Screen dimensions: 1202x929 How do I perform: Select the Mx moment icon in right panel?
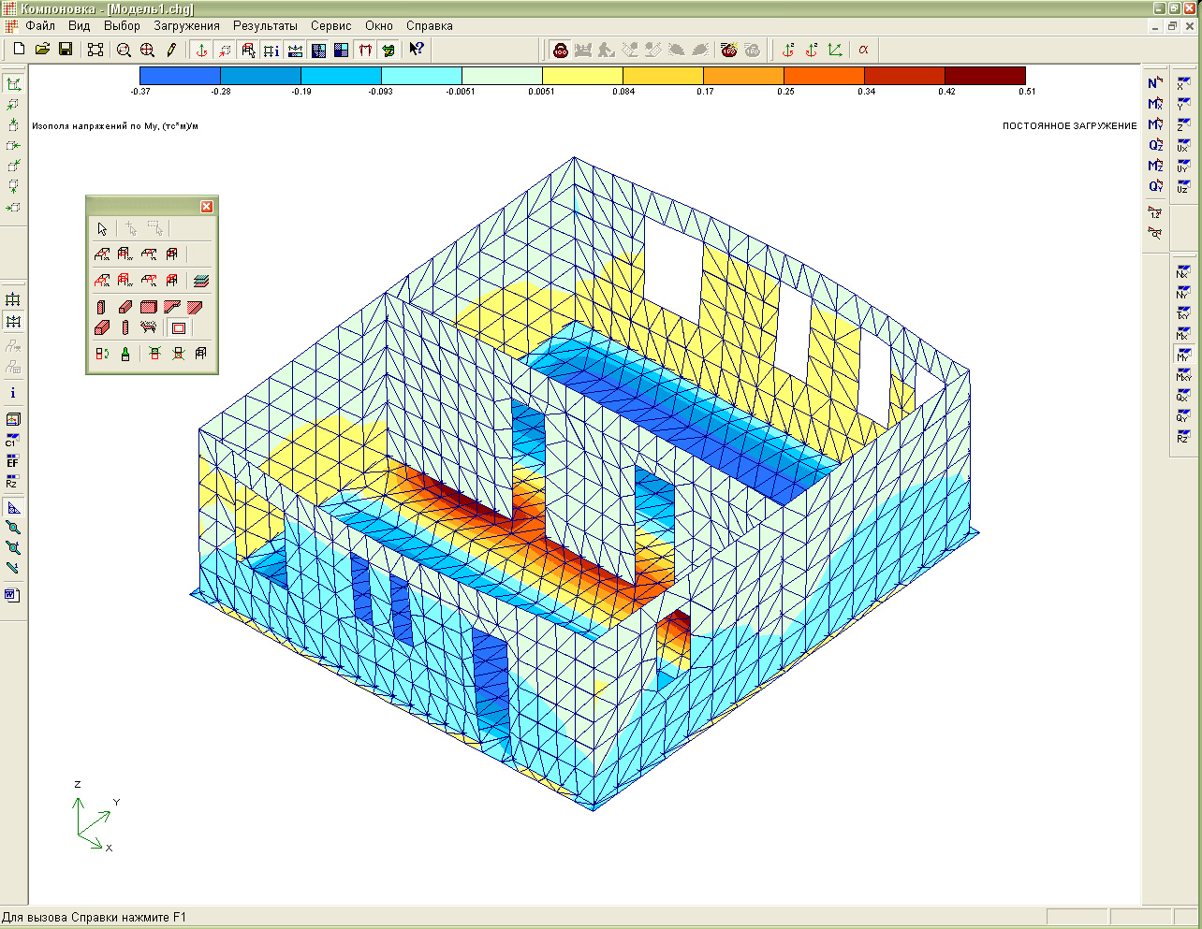point(1155,104)
